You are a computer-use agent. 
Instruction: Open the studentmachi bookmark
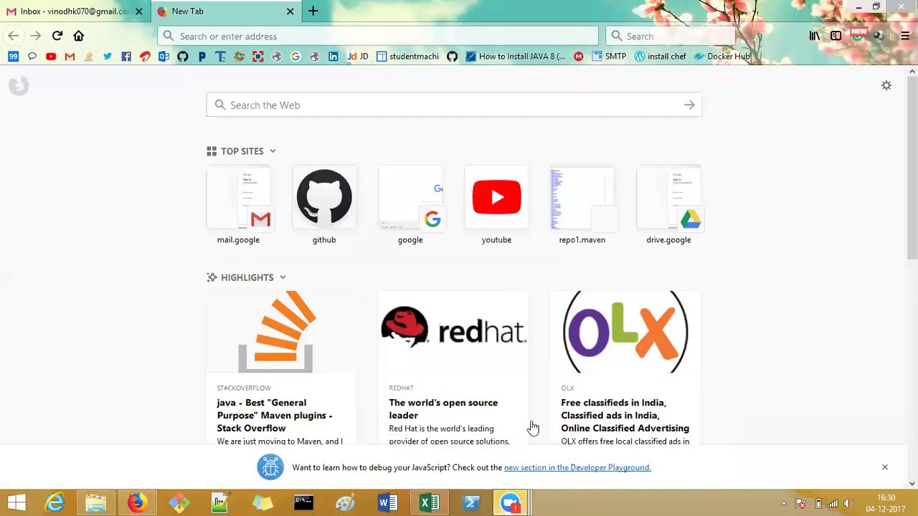coord(407,57)
